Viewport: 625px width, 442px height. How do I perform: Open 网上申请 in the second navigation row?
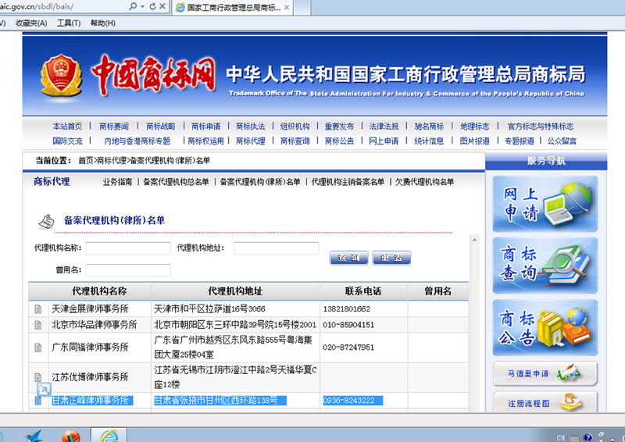pos(384,141)
